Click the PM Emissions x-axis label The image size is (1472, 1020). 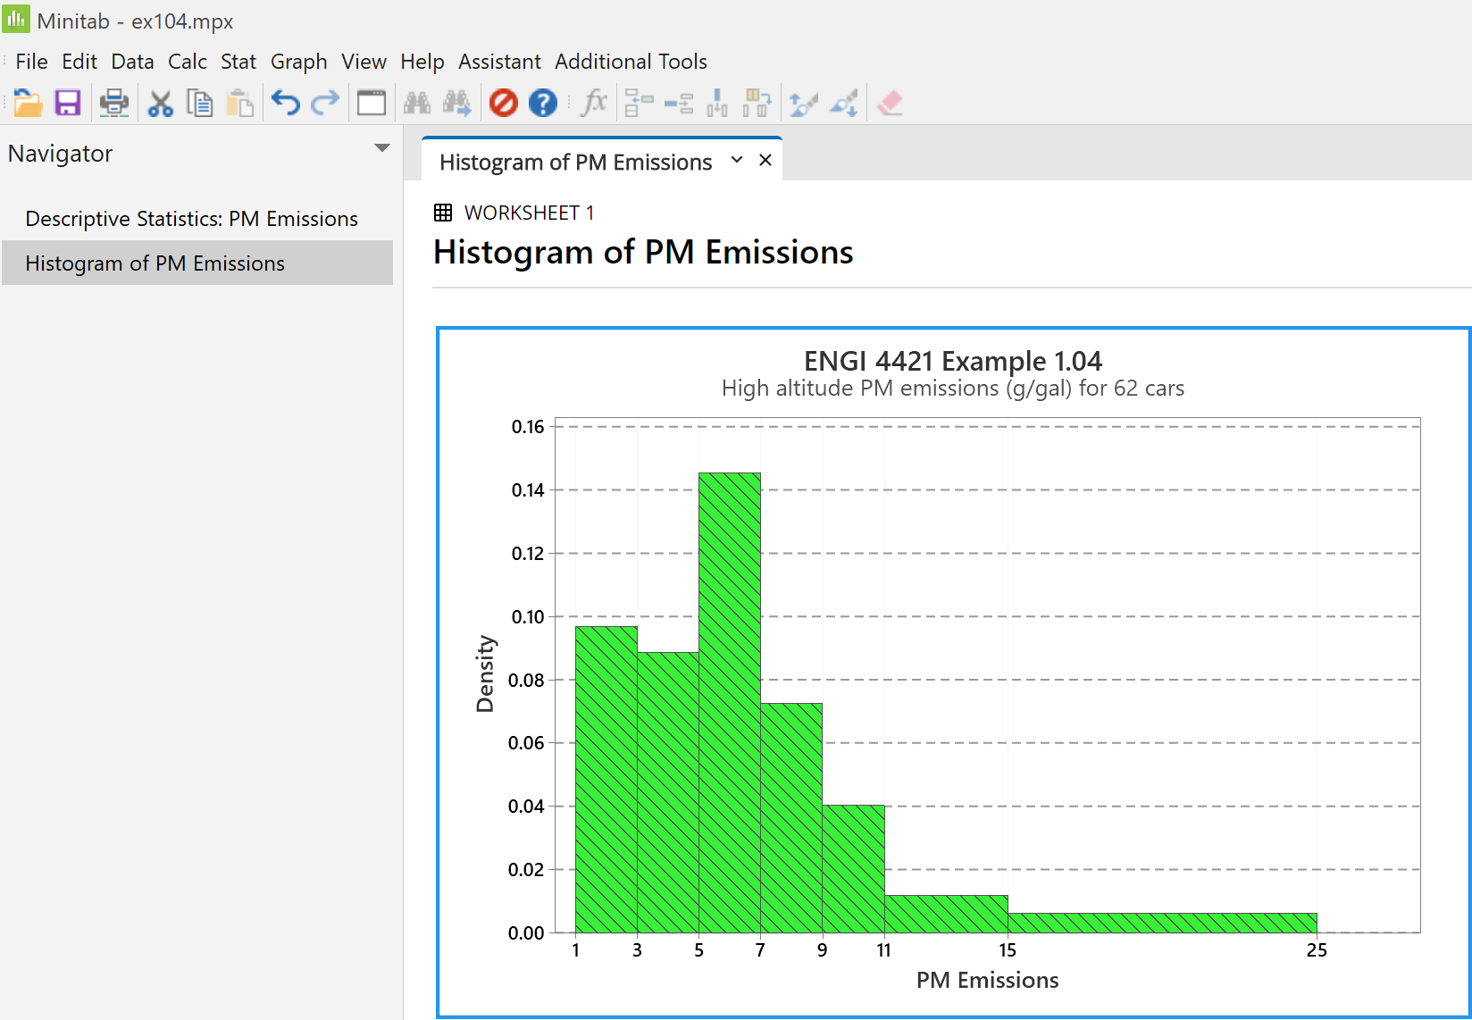[987, 980]
